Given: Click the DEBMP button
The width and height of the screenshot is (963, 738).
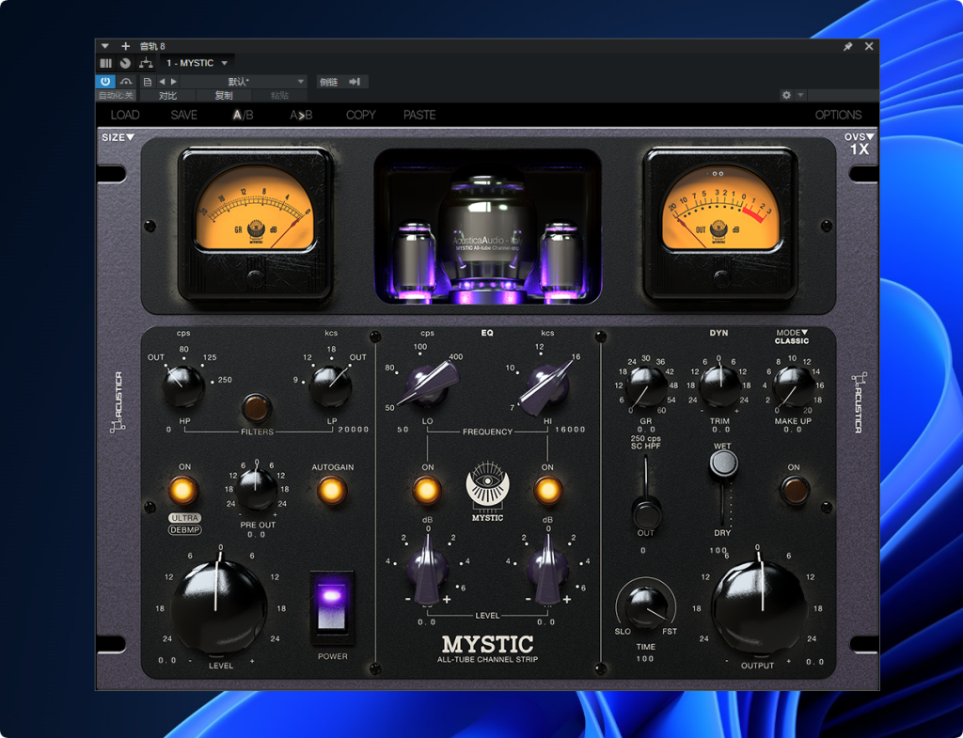Looking at the screenshot, I should pyautogui.click(x=184, y=530).
